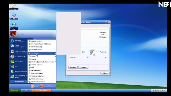The image size is (171, 96).
Task: Open My Network Places desktop icon
Action: click(x=14, y=26)
